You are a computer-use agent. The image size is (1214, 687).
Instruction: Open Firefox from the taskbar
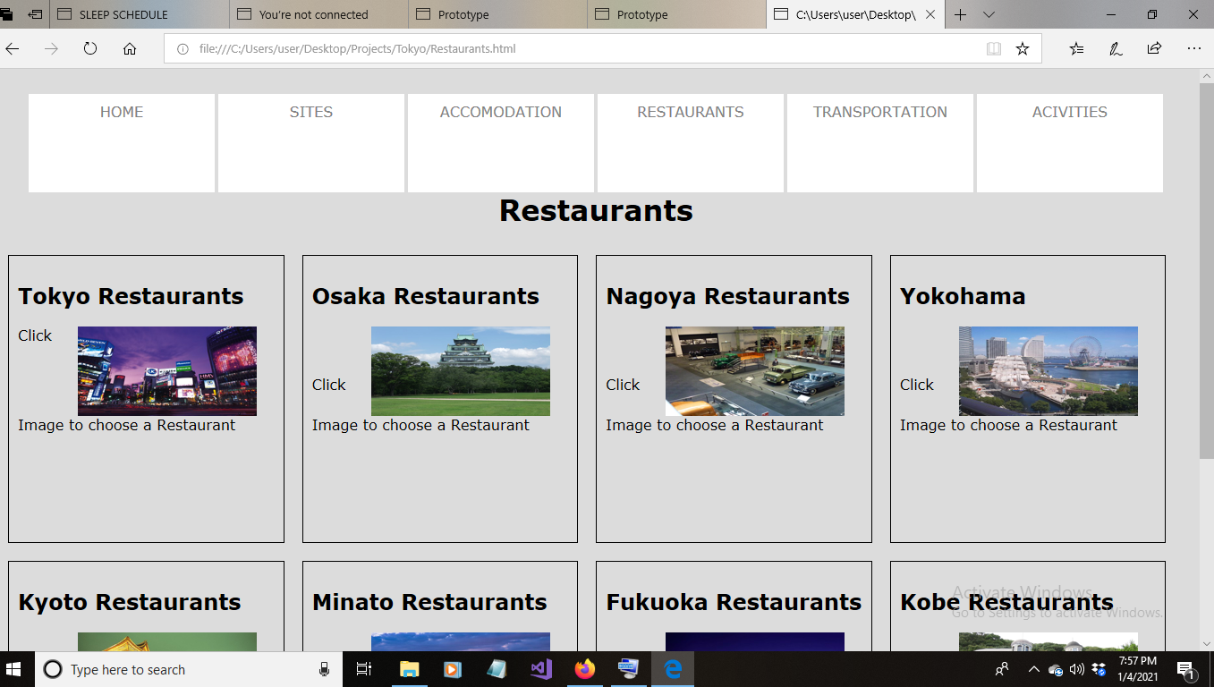[584, 669]
